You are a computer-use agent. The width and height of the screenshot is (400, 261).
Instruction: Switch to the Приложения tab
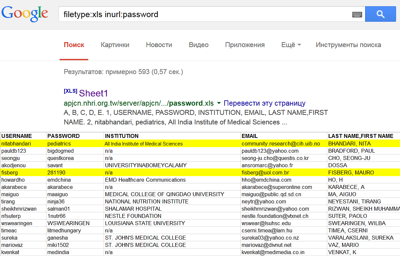pos(245,45)
